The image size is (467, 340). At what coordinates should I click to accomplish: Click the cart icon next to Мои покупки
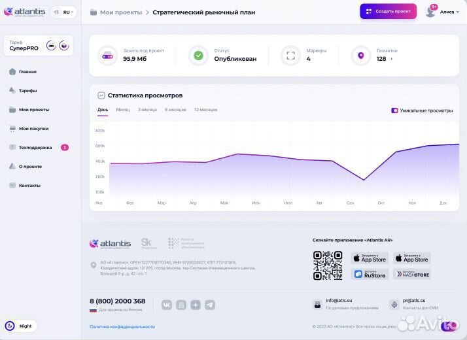12,129
